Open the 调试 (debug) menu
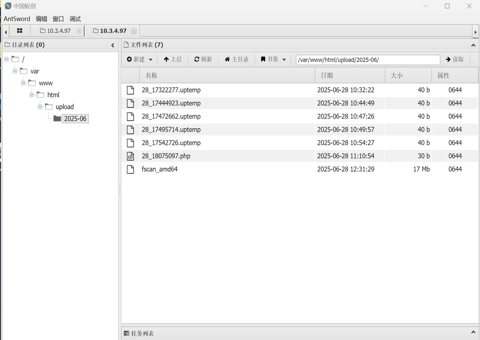This screenshot has width=480, height=340. (75, 19)
